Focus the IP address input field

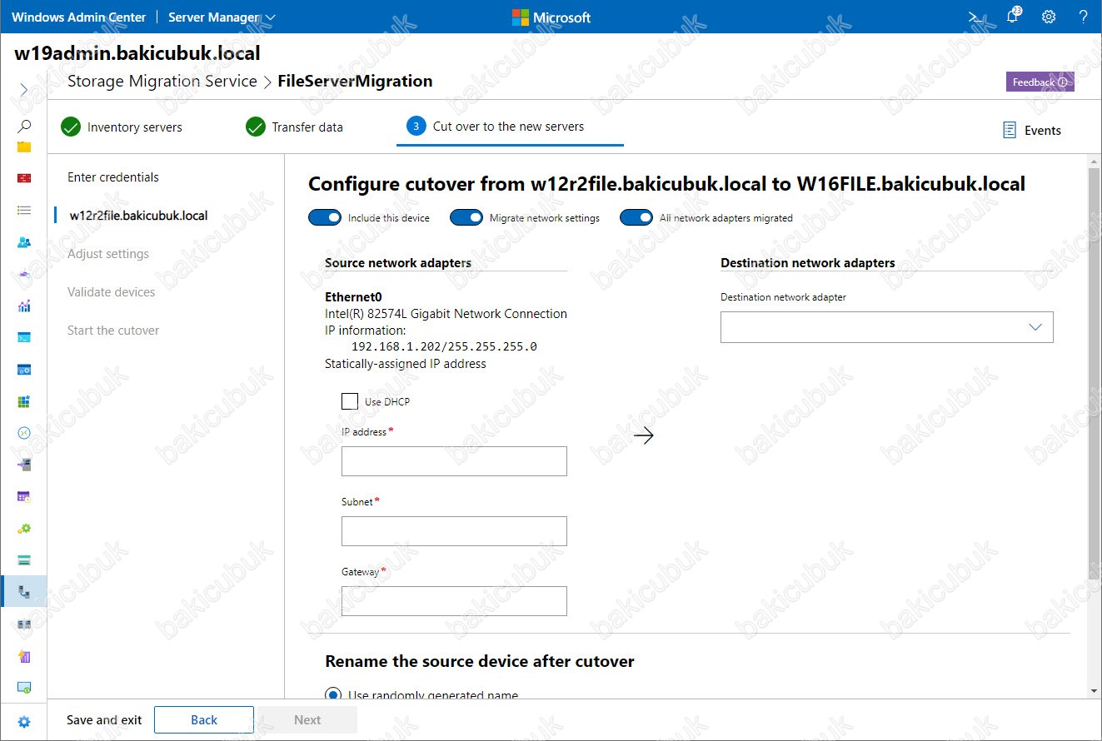(x=454, y=461)
